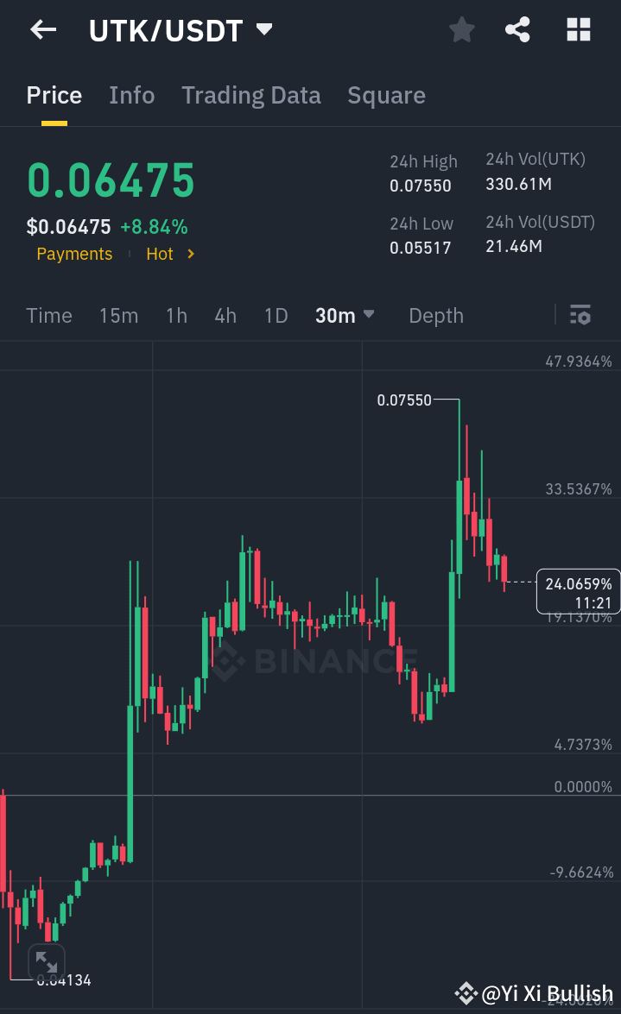Select the Depth view
The image size is (621, 1014).
pyautogui.click(x=435, y=315)
